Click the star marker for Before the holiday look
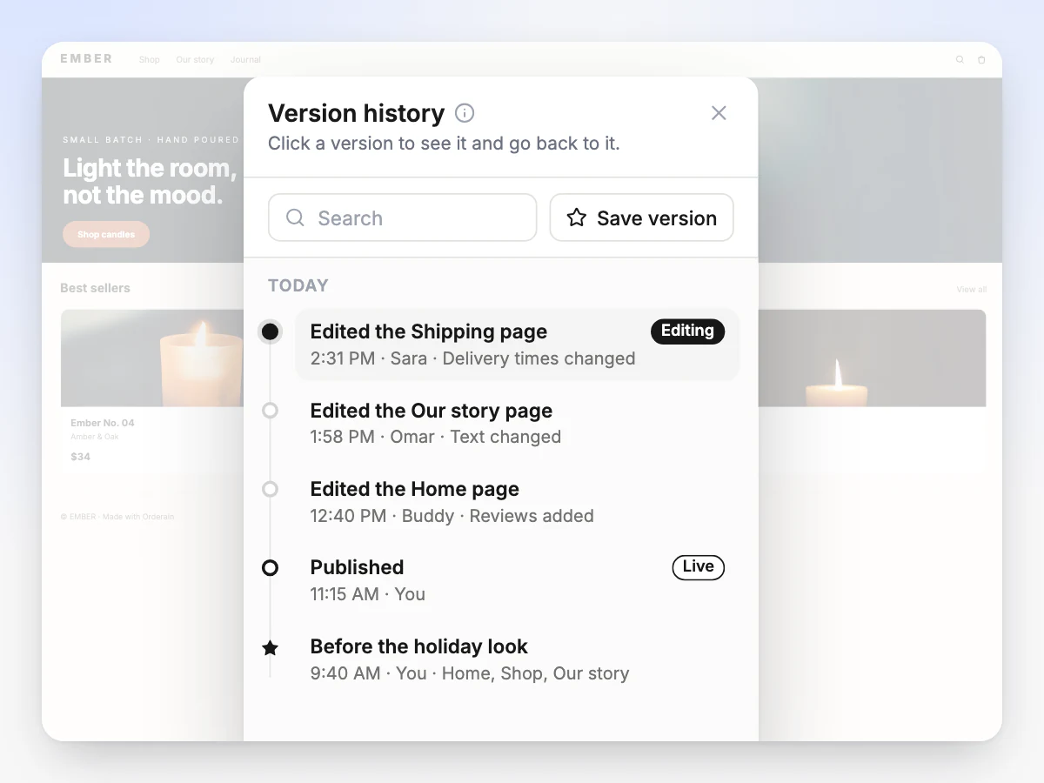 271,647
